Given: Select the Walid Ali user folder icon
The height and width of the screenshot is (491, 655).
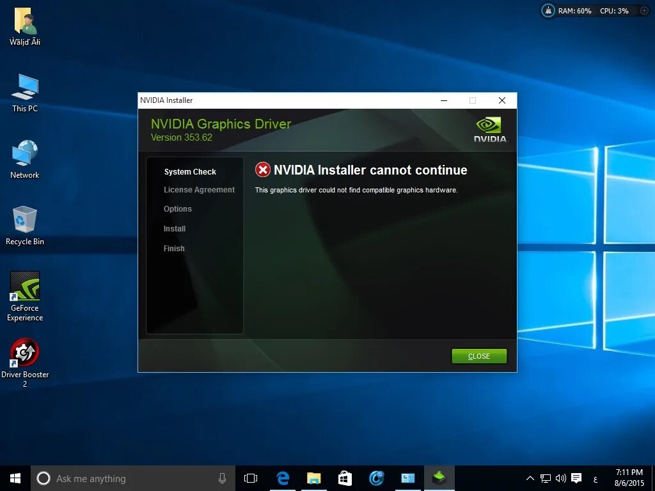Looking at the screenshot, I should pyautogui.click(x=25, y=27).
